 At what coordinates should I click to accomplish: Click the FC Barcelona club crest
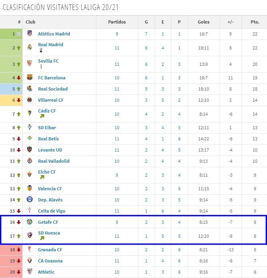(x=29, y=78)
